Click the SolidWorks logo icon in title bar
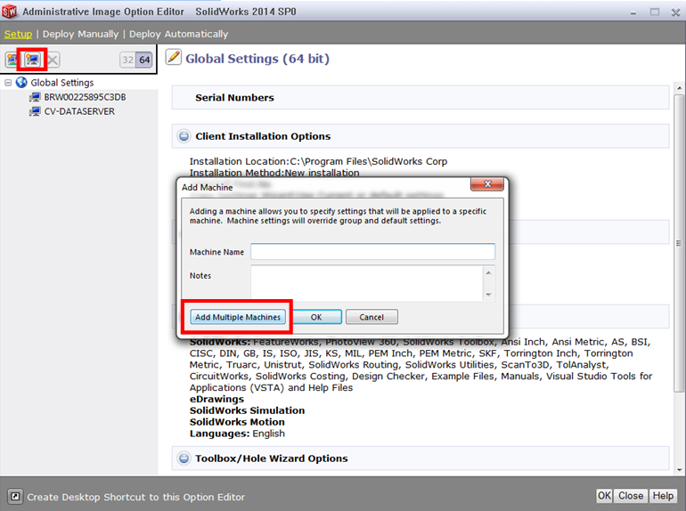Image resolution: width=686 pixels, height=511 pixels. (9, 12)
